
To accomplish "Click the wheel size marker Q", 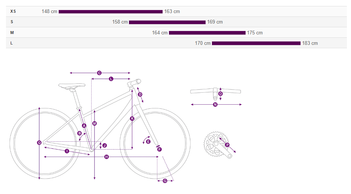I will pos(39,142).
